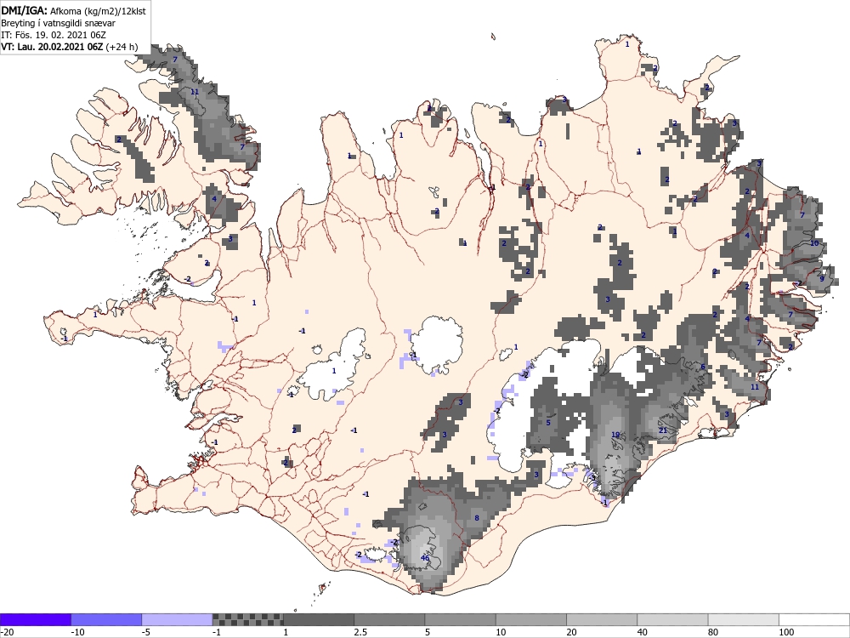Image resolution: width=850 pixels, height=638 pixels.
Task: Click the map value '46' on southern glacier
Action: click(x=425, y=558)
